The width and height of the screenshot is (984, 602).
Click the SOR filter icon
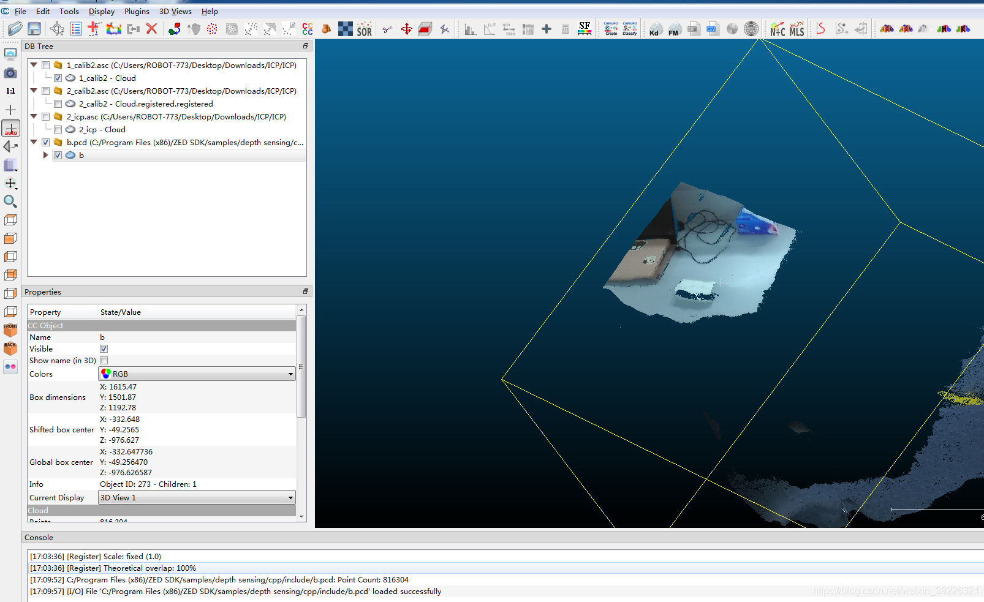point(365,29)
